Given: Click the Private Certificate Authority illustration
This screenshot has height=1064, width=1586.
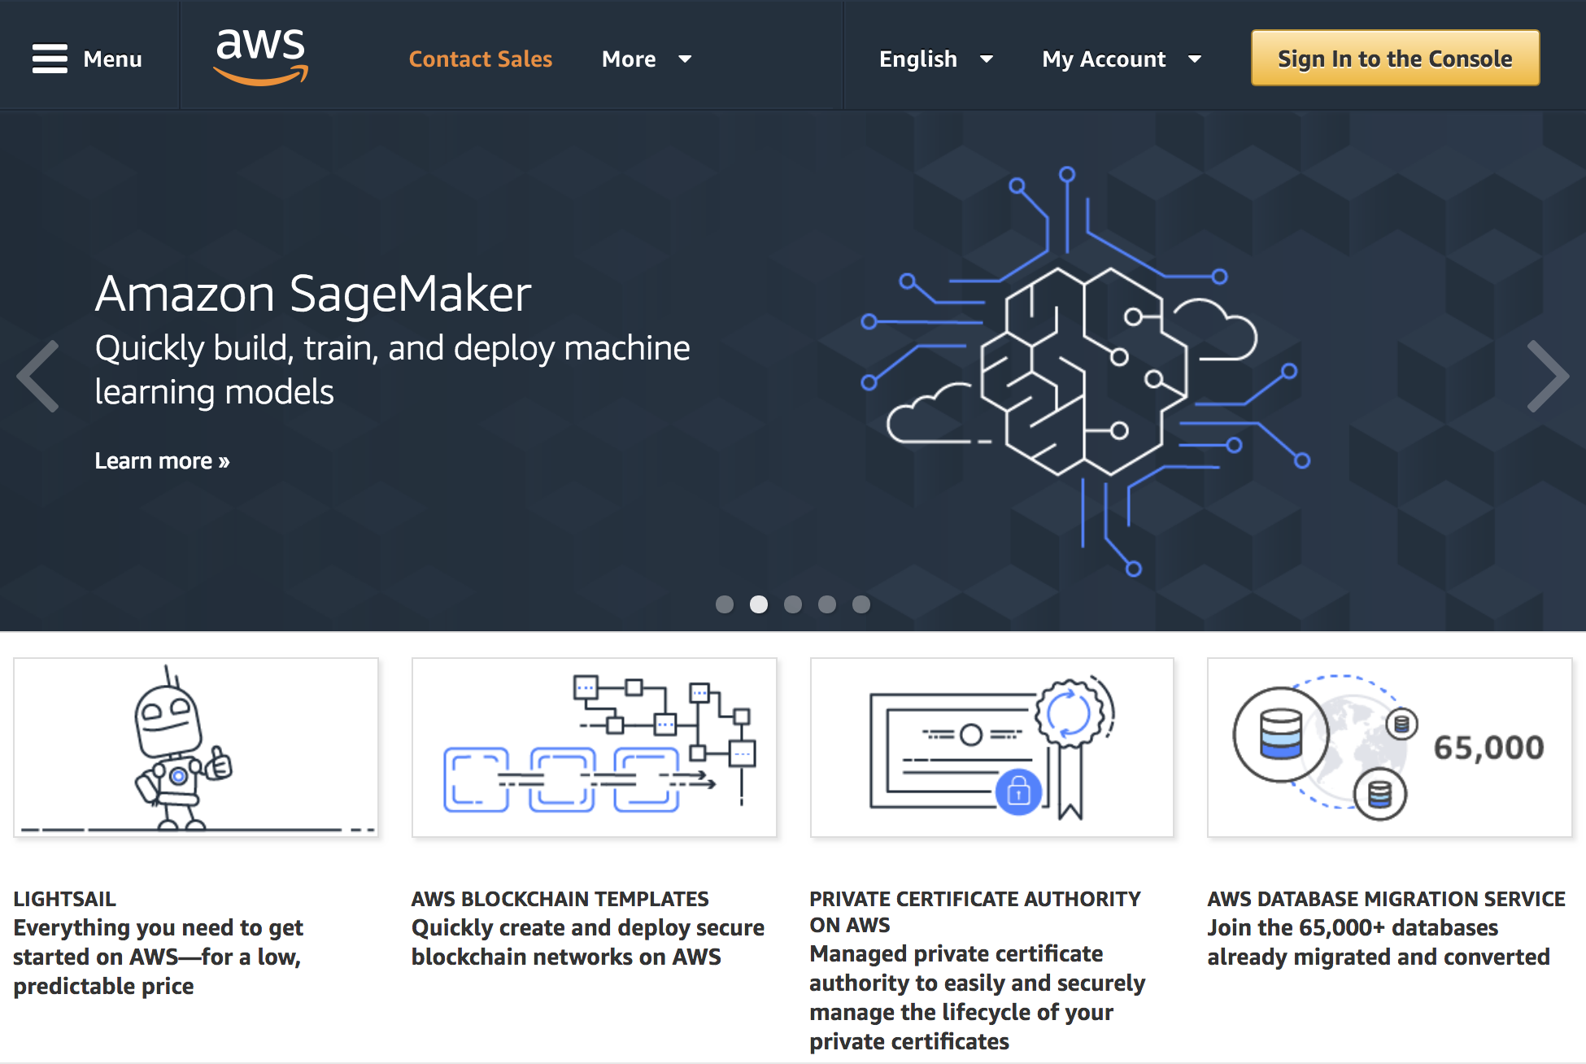Looking at the screenshot, I should [991, 747].
